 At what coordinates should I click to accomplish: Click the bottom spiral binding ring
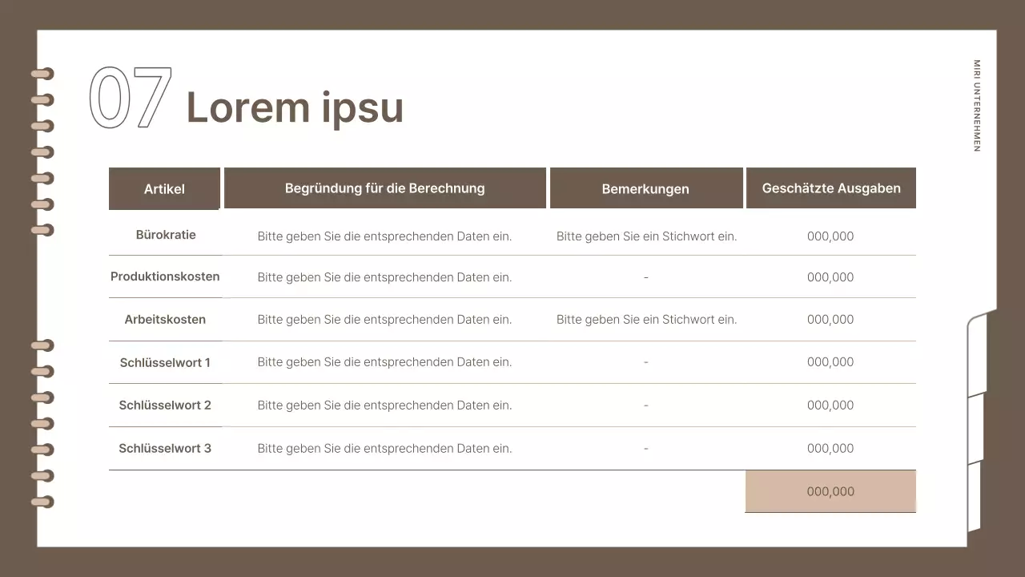[43, 500]
